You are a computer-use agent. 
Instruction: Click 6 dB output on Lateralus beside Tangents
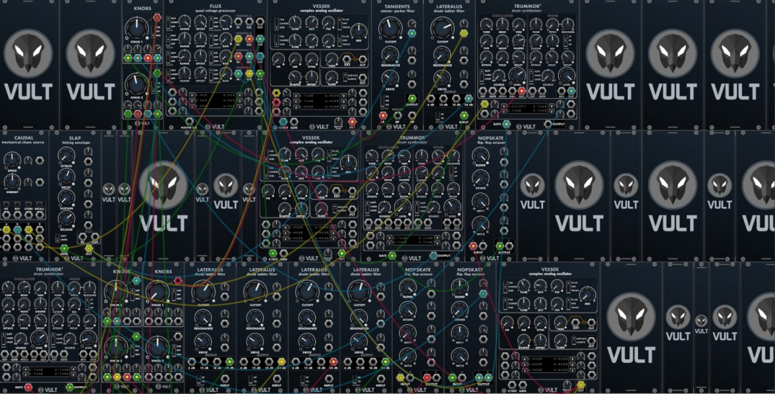coord(431,98)
